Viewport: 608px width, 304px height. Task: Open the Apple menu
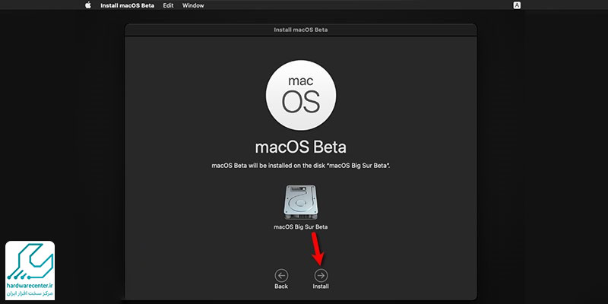click(x=88, y=5)
